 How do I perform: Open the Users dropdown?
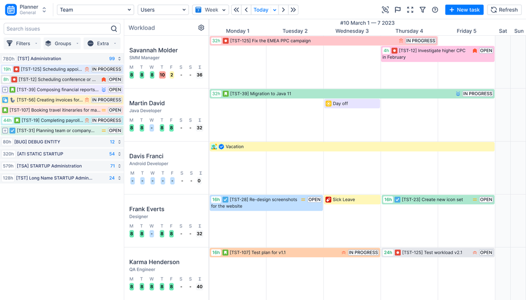click(163, 9)
